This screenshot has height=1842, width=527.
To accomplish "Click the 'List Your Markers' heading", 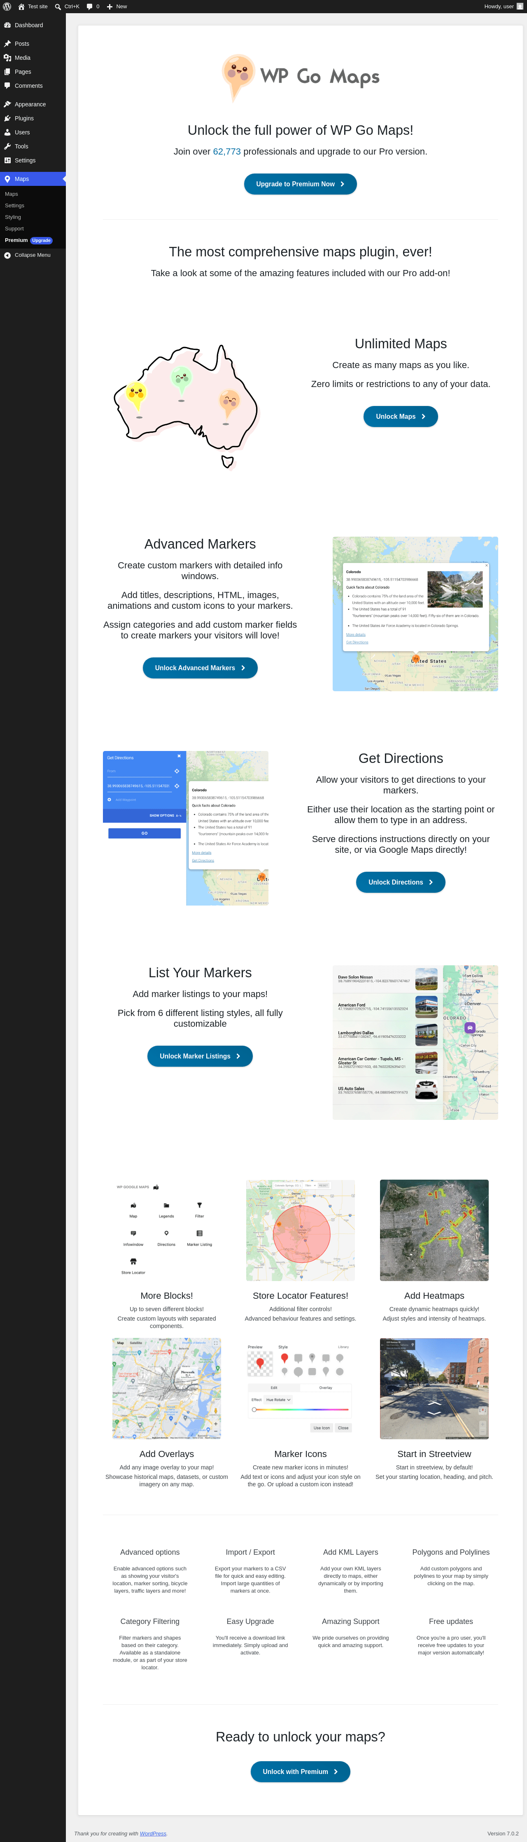I will pos(200,973).
